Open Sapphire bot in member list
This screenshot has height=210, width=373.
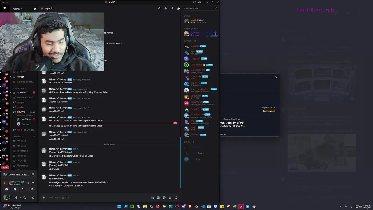pos(200,84)
